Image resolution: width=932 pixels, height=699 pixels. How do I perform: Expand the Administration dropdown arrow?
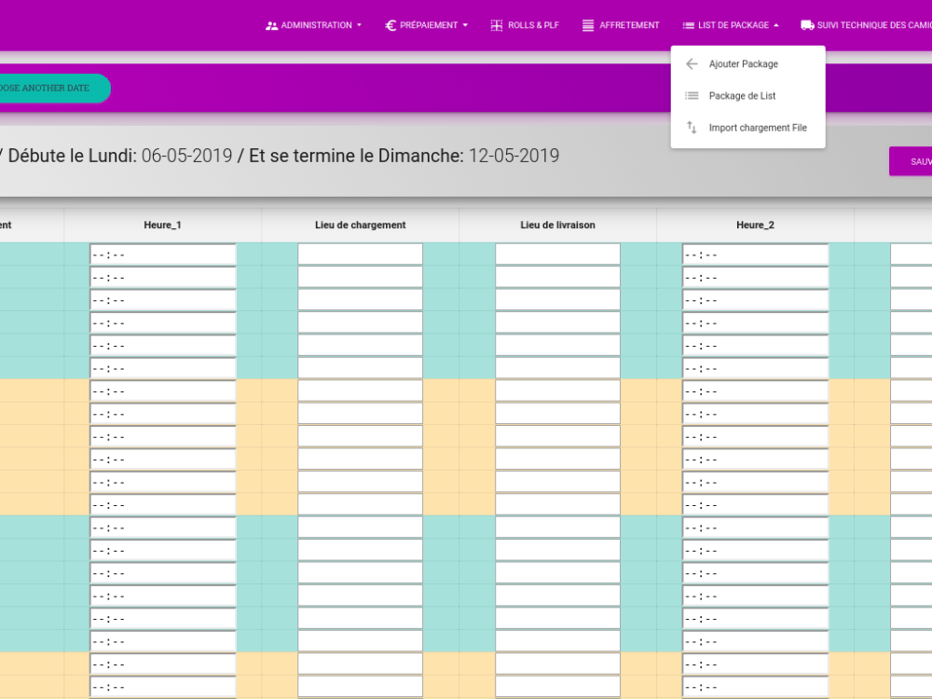359,25
